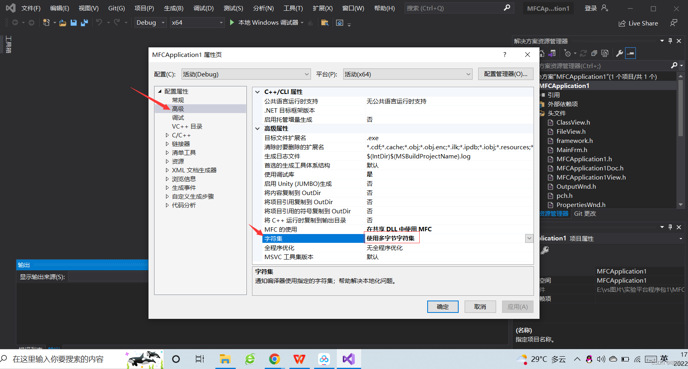Viewport: 688px width, 369px height.
Task: Open the character set value dropdown arrow
Action: (529, 238)
